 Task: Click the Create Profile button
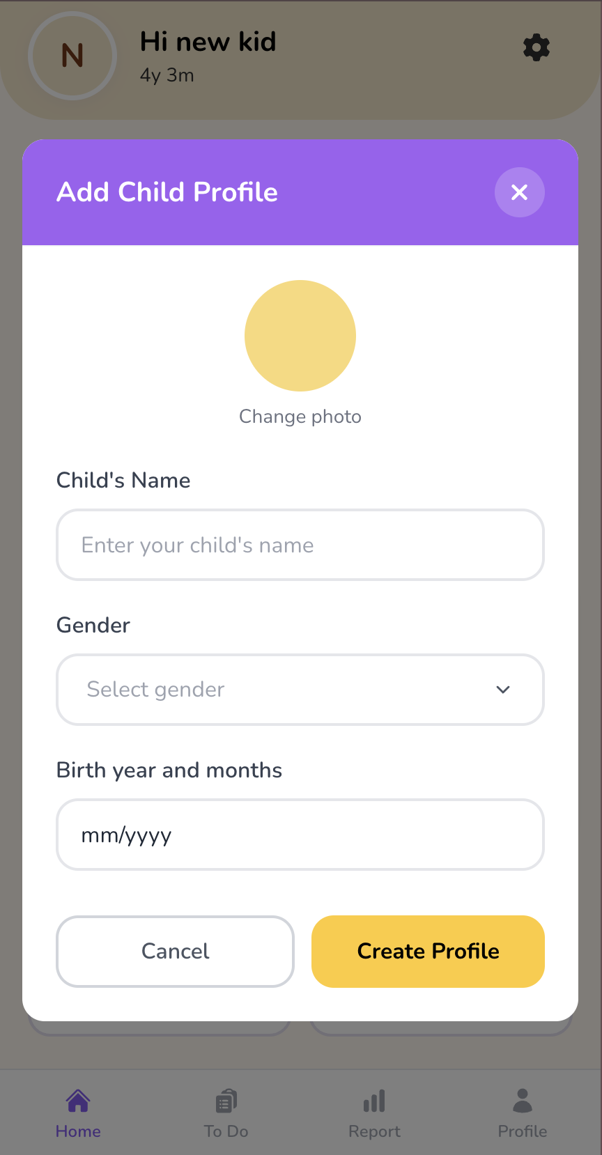click(x=427, y=952)
